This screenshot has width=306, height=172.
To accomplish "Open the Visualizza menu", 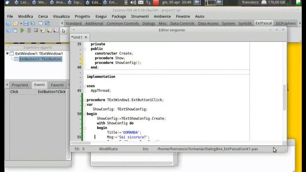I will click(61, 16).
